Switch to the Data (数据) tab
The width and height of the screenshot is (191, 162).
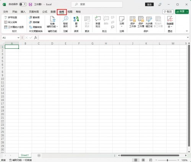pyautogui.click(x=53, y=12)
